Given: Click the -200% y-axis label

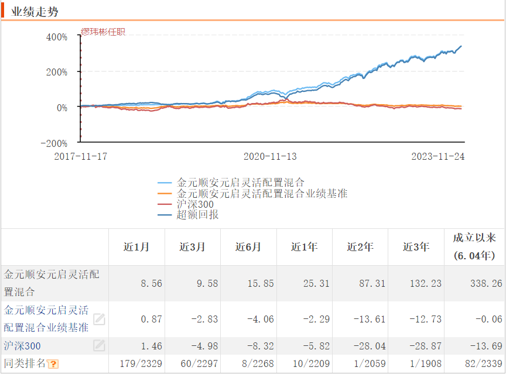Looking at the screenshot, I should pyautogui.click(x=54, y=143).
